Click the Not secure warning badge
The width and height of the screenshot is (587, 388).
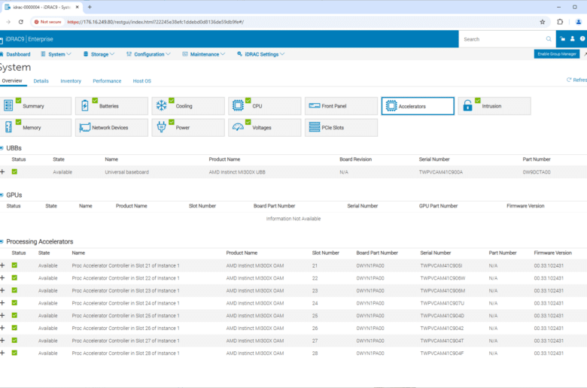click(47, 22)
